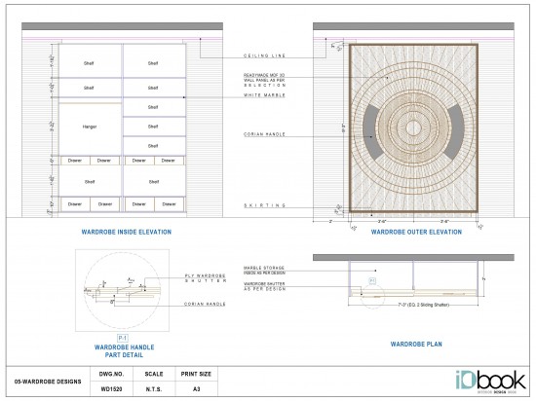The image size is (536, 401).
Task: Click the WARDROBE OUTER ELEVATION title
Action: pyautogui.click(x=416, y=232)
